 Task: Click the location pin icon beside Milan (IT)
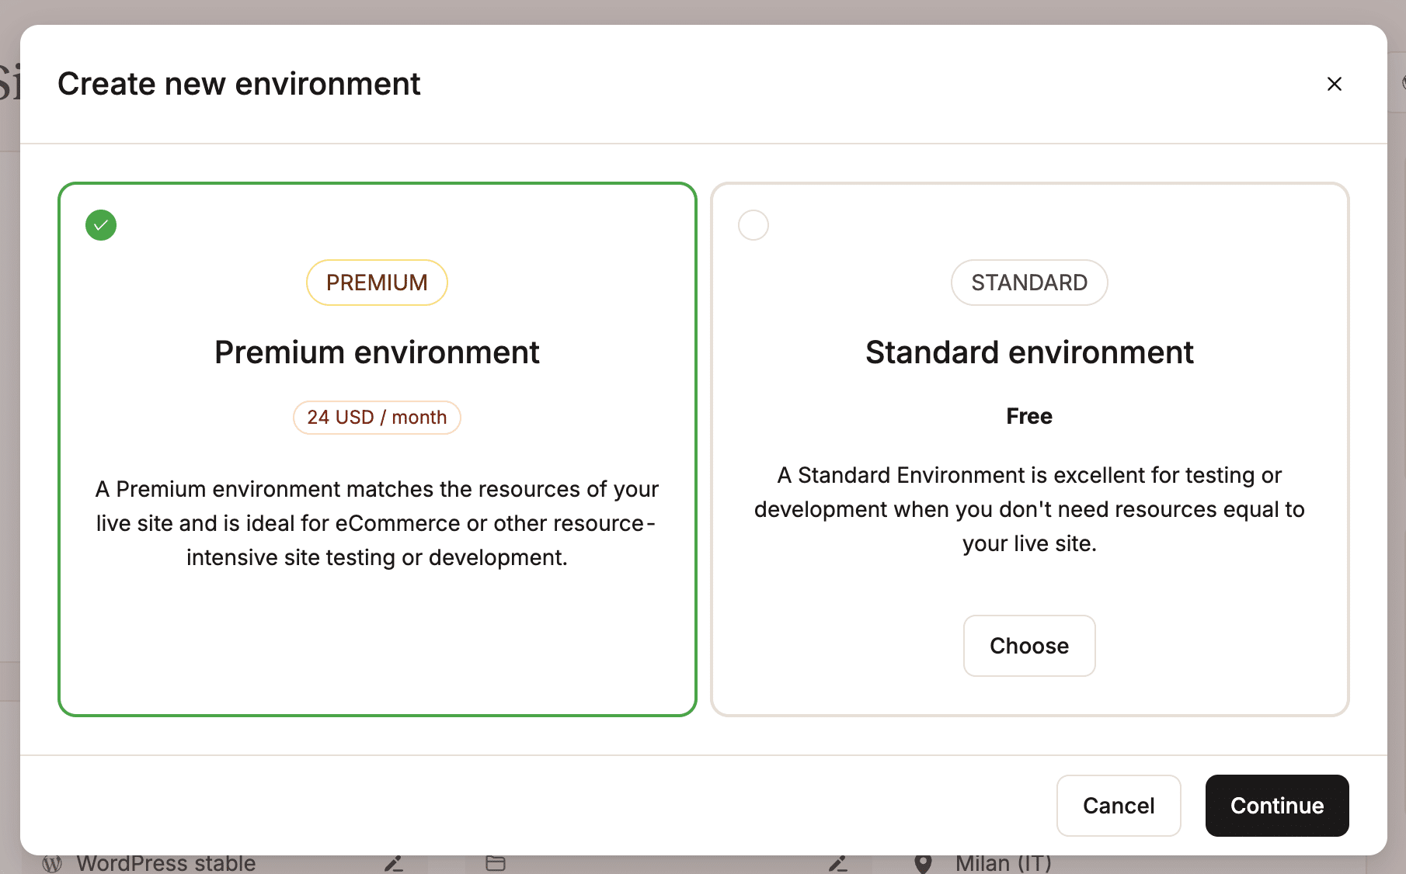click(923, 862)
